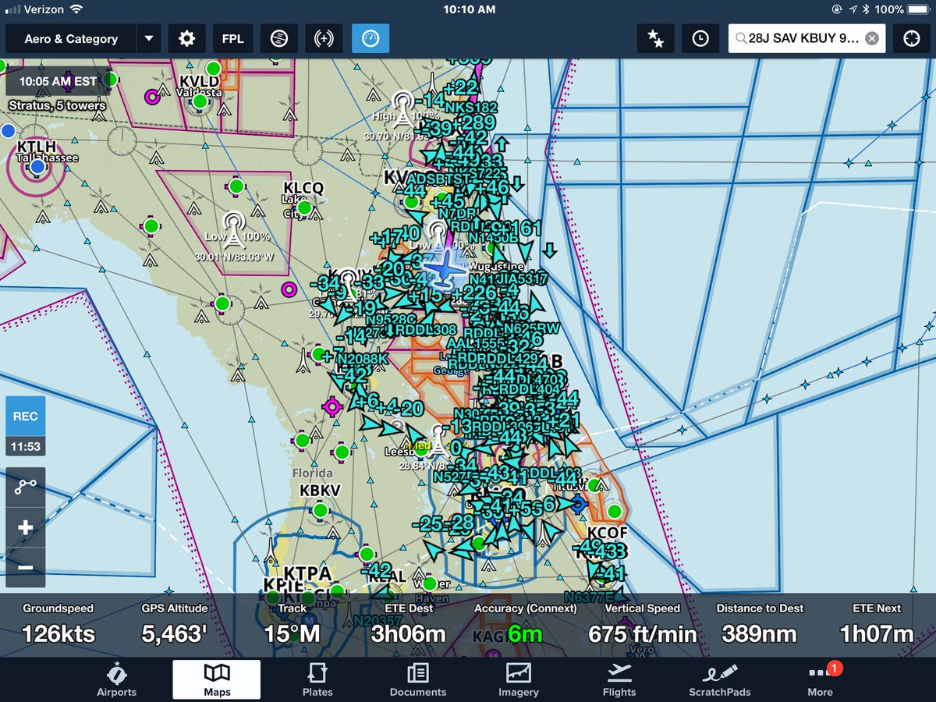
Task: Select traffic target RDDL308
Action: tap(426, 329)
